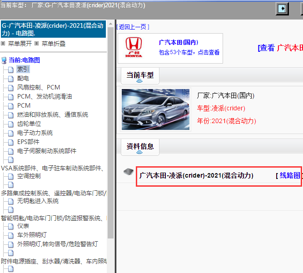
Task: Click 年份:2021(混合动力) red text
Action: pyautogui.click(x=227, y=121)
